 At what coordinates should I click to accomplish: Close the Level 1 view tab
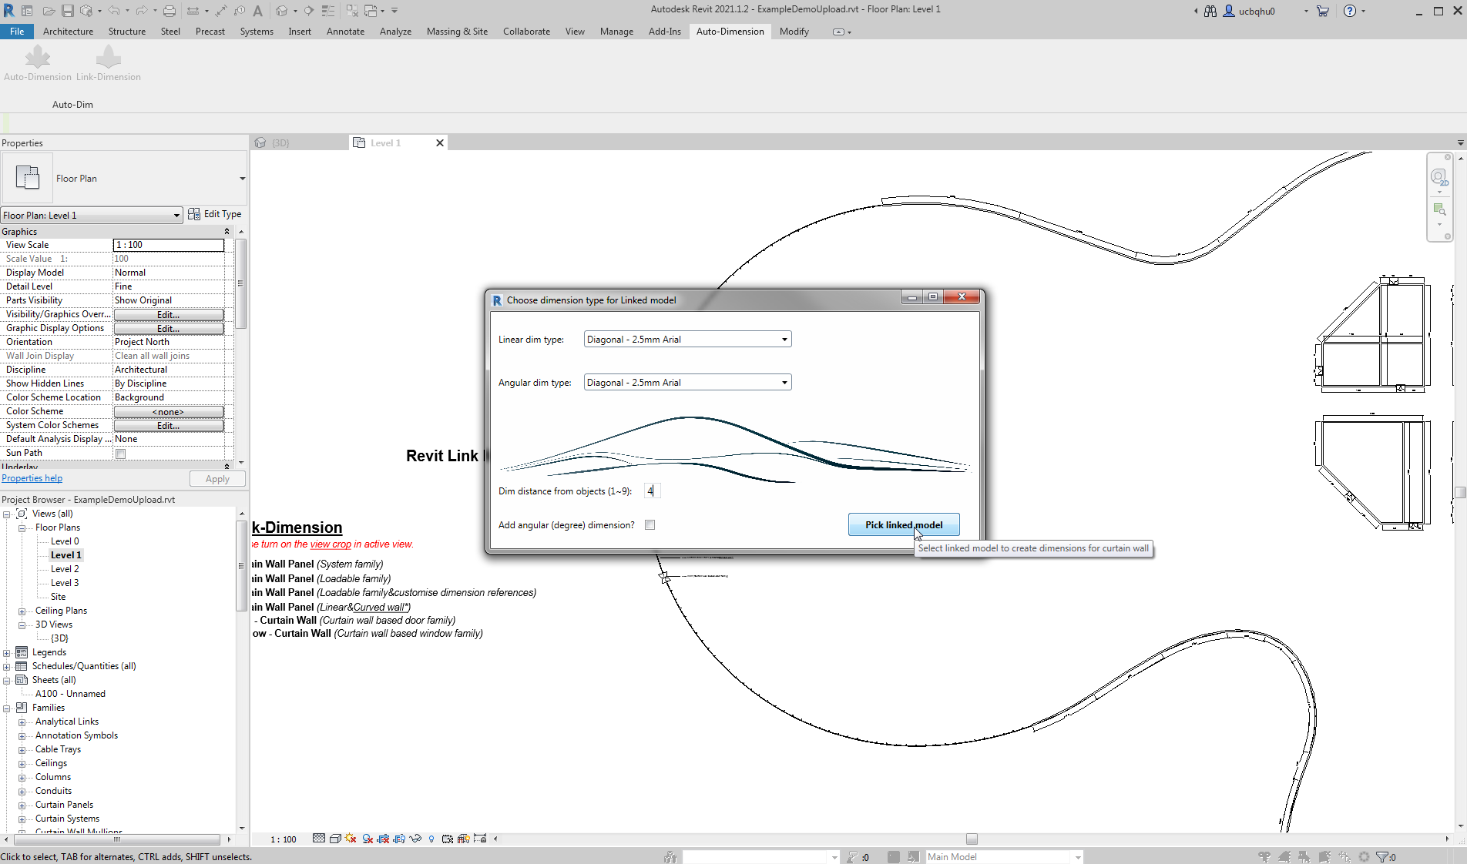[x=440, y=143]
